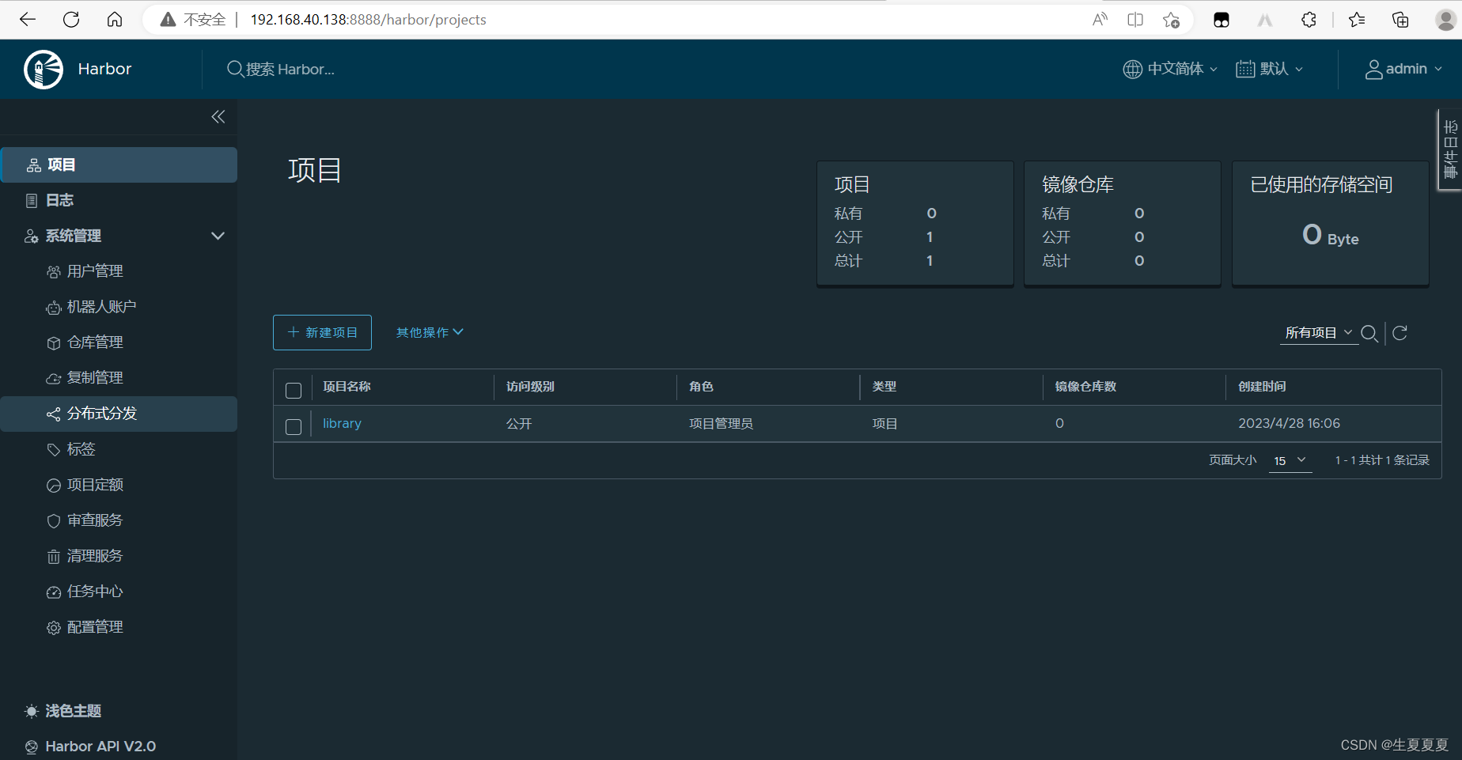Select the 机器人账户 robot accounts section
This screenshot has height=760, width=1462.
click(102, 306)
